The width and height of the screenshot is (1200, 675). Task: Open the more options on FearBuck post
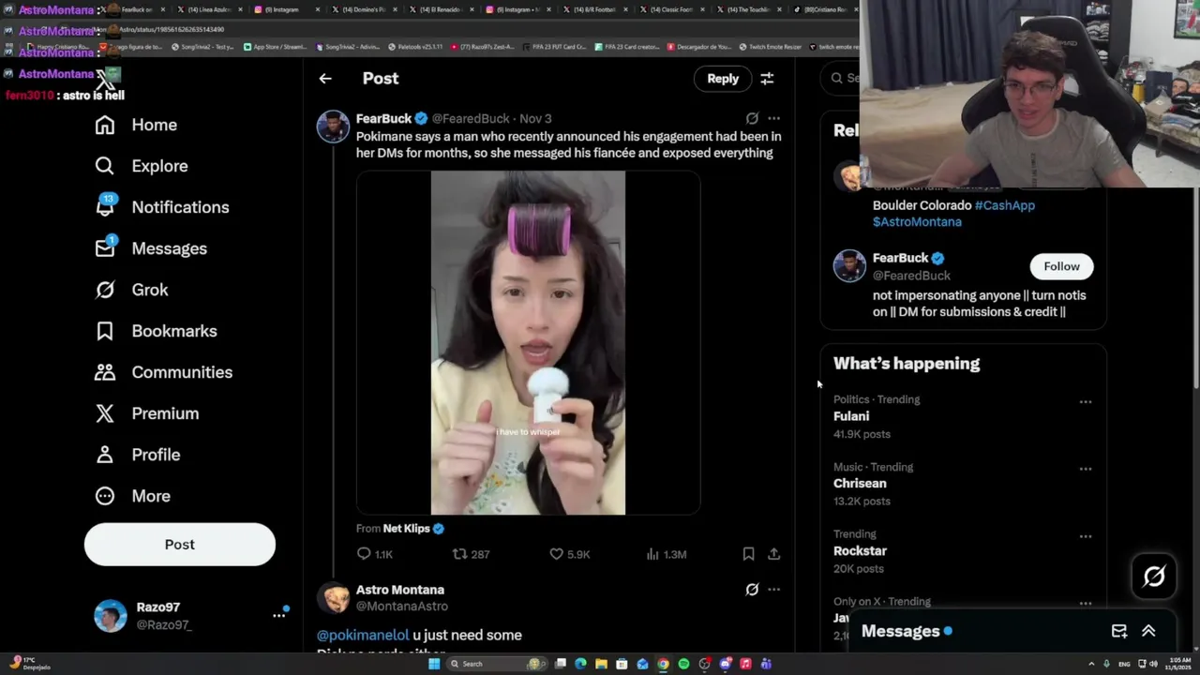pos(773,118)
